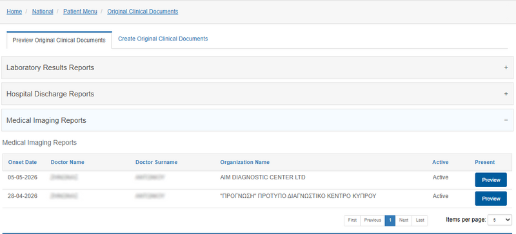Open Items per page dropdown

pos(499,220)
